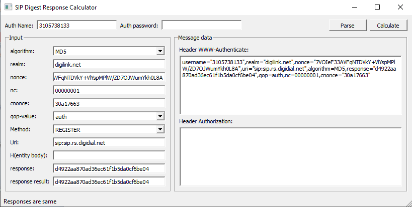The height and width of the screenshot is (207, 412).
Task: Click inside Header WWW-Authenticate text area
Action: pos(291,85)
